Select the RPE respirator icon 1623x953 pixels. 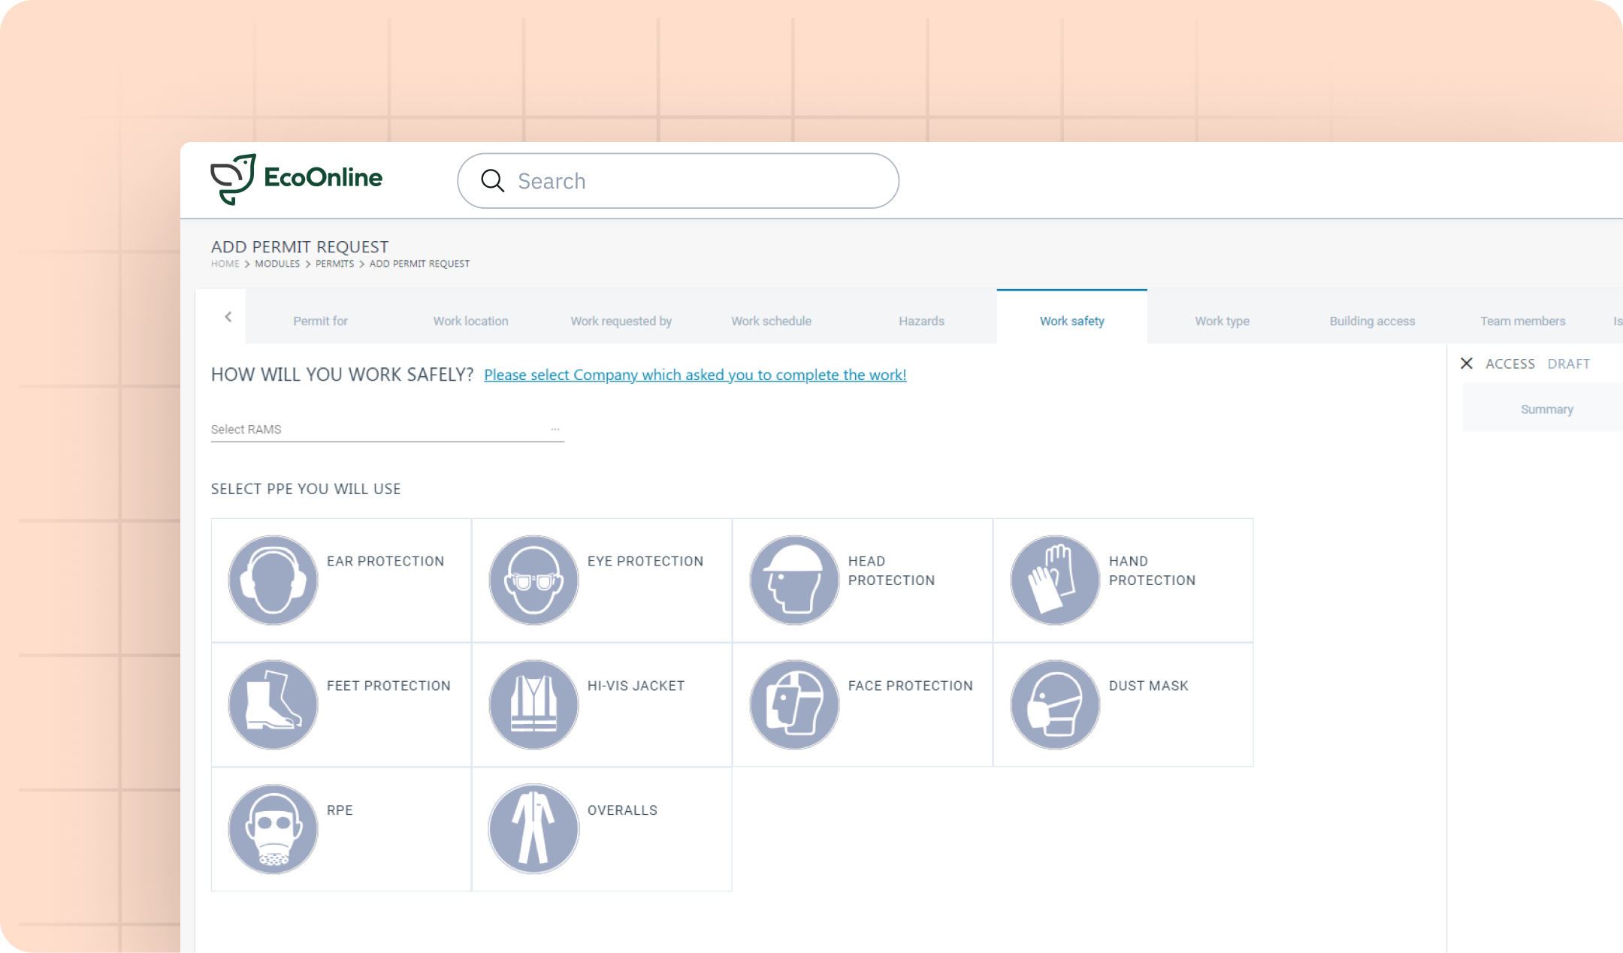pos(273,829)
